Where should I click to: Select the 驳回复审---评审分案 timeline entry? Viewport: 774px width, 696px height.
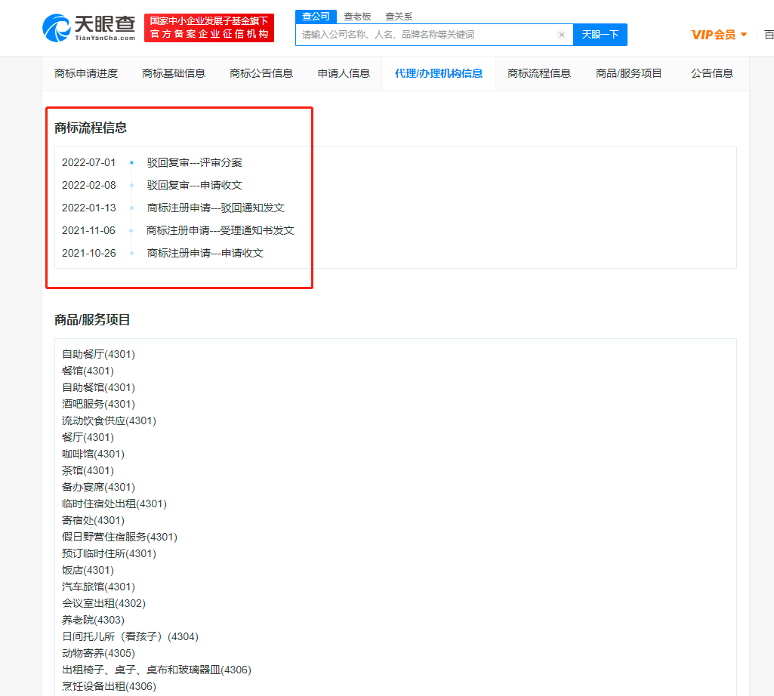[195, 162]
